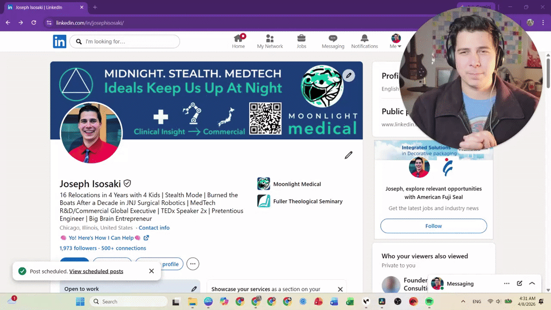
Task: Click the taskbar Search box
Action: [x=128, y=301]
